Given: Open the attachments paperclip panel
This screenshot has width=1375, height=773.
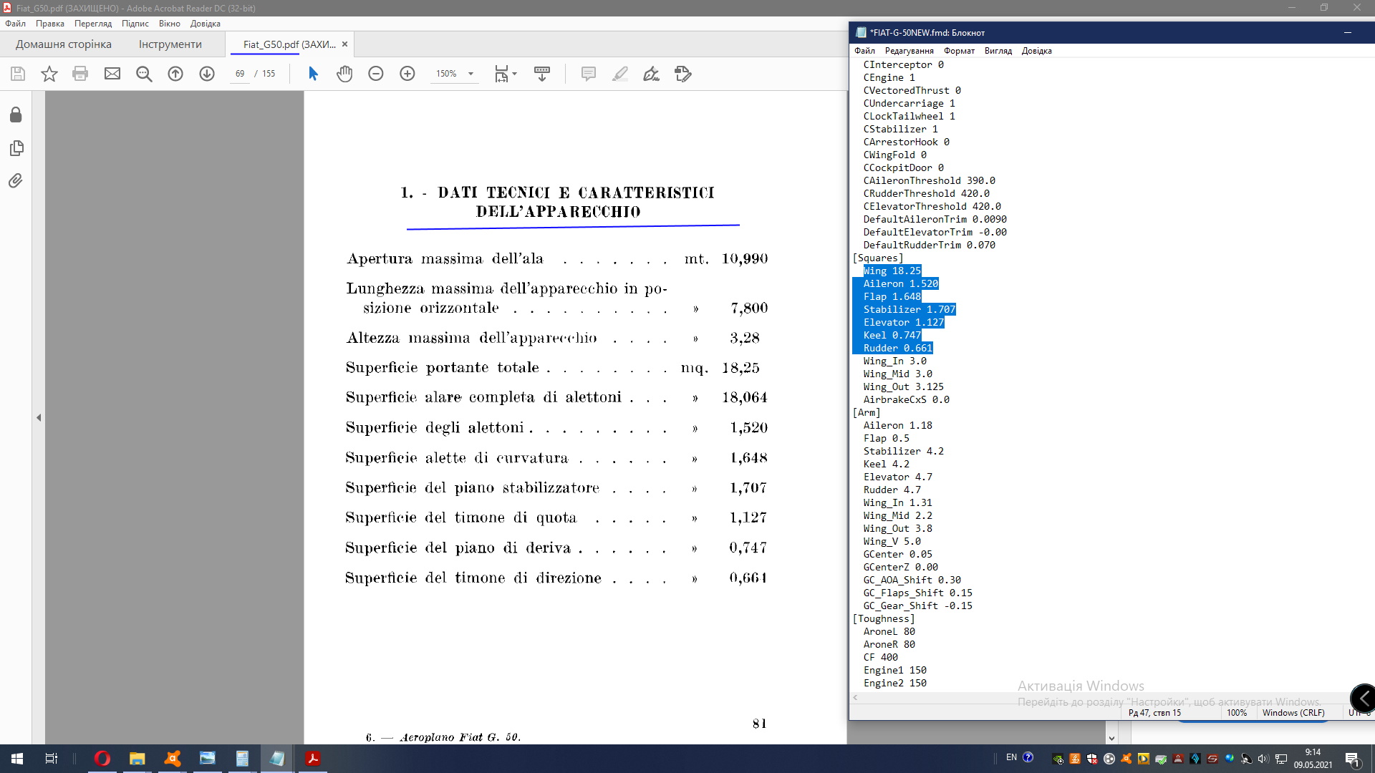Looking at the screenshot, I should tap(16, 181).
